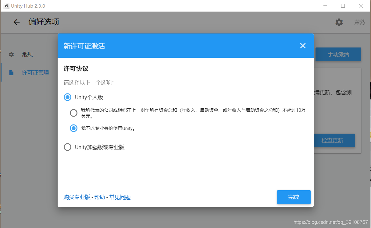Select the 不超过10万美元 company radio option
Viewport: 371px width, 228px height.
[x=73, y=113]
